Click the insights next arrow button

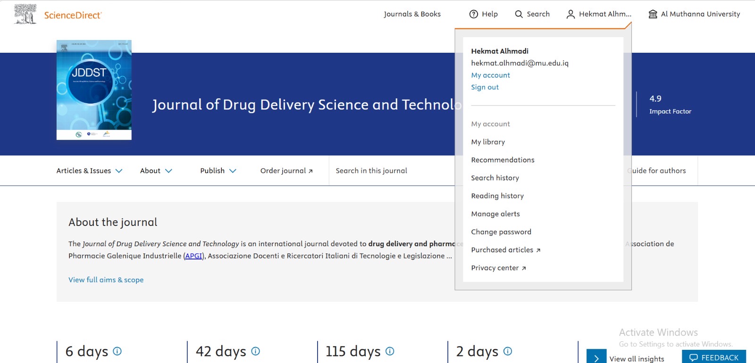click(596, 358)
